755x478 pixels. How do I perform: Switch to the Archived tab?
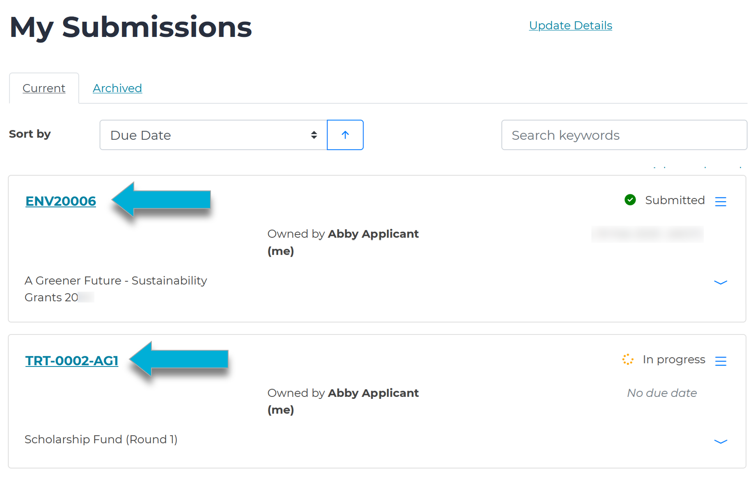click(117, 88)
